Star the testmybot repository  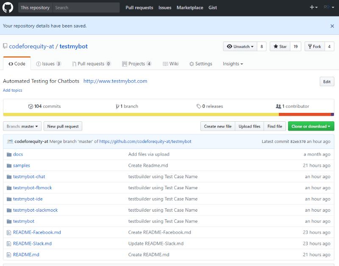pos(280,47)
